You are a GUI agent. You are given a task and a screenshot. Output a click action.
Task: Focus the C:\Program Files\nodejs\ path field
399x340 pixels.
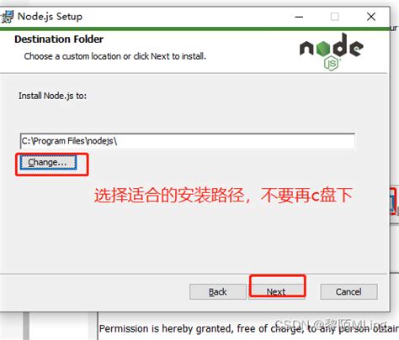click(x=188, y=141)
